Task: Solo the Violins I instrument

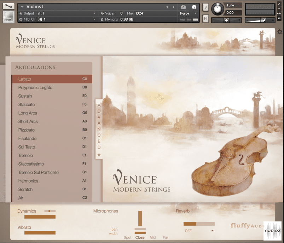Action: click(205, 7)
